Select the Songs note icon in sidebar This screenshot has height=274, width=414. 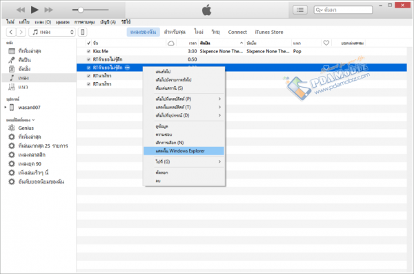12,78
